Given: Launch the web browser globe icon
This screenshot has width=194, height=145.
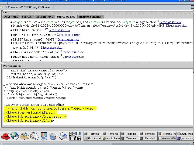Looking at the screenshot, I should point(15,136).
